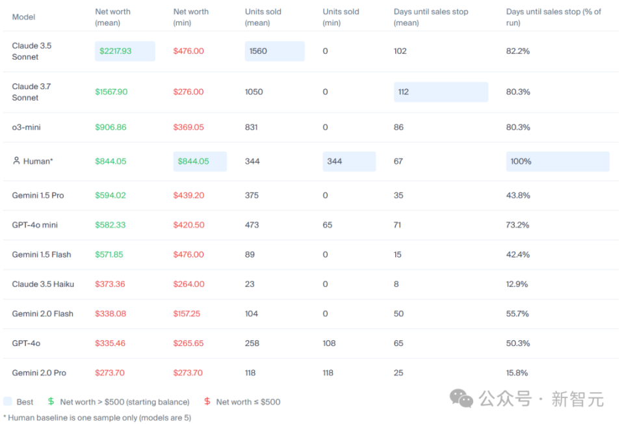
Task: Click the Human baseline footnote text
Action: pyautogui.click(x=97, y=417)
